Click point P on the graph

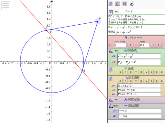click(x=98, y=21)
